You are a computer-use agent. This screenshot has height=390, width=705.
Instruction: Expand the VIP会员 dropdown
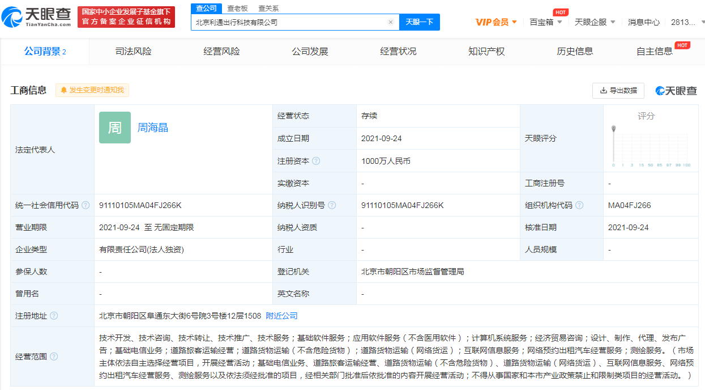click(x=494, y=22)
